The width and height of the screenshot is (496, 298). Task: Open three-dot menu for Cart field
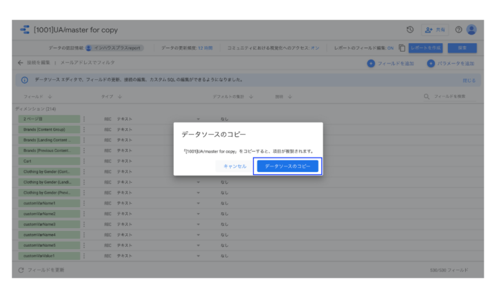[84, 161]
